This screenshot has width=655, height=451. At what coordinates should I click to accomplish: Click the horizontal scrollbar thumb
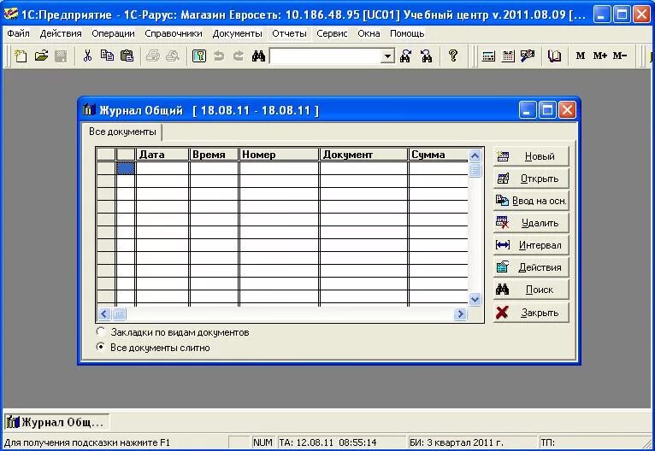tap(119, 313)
